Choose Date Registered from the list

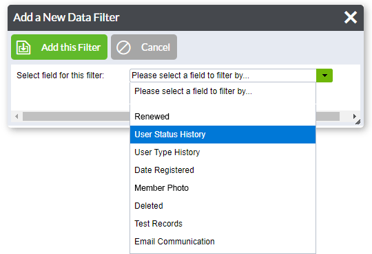tap(223, 170)
